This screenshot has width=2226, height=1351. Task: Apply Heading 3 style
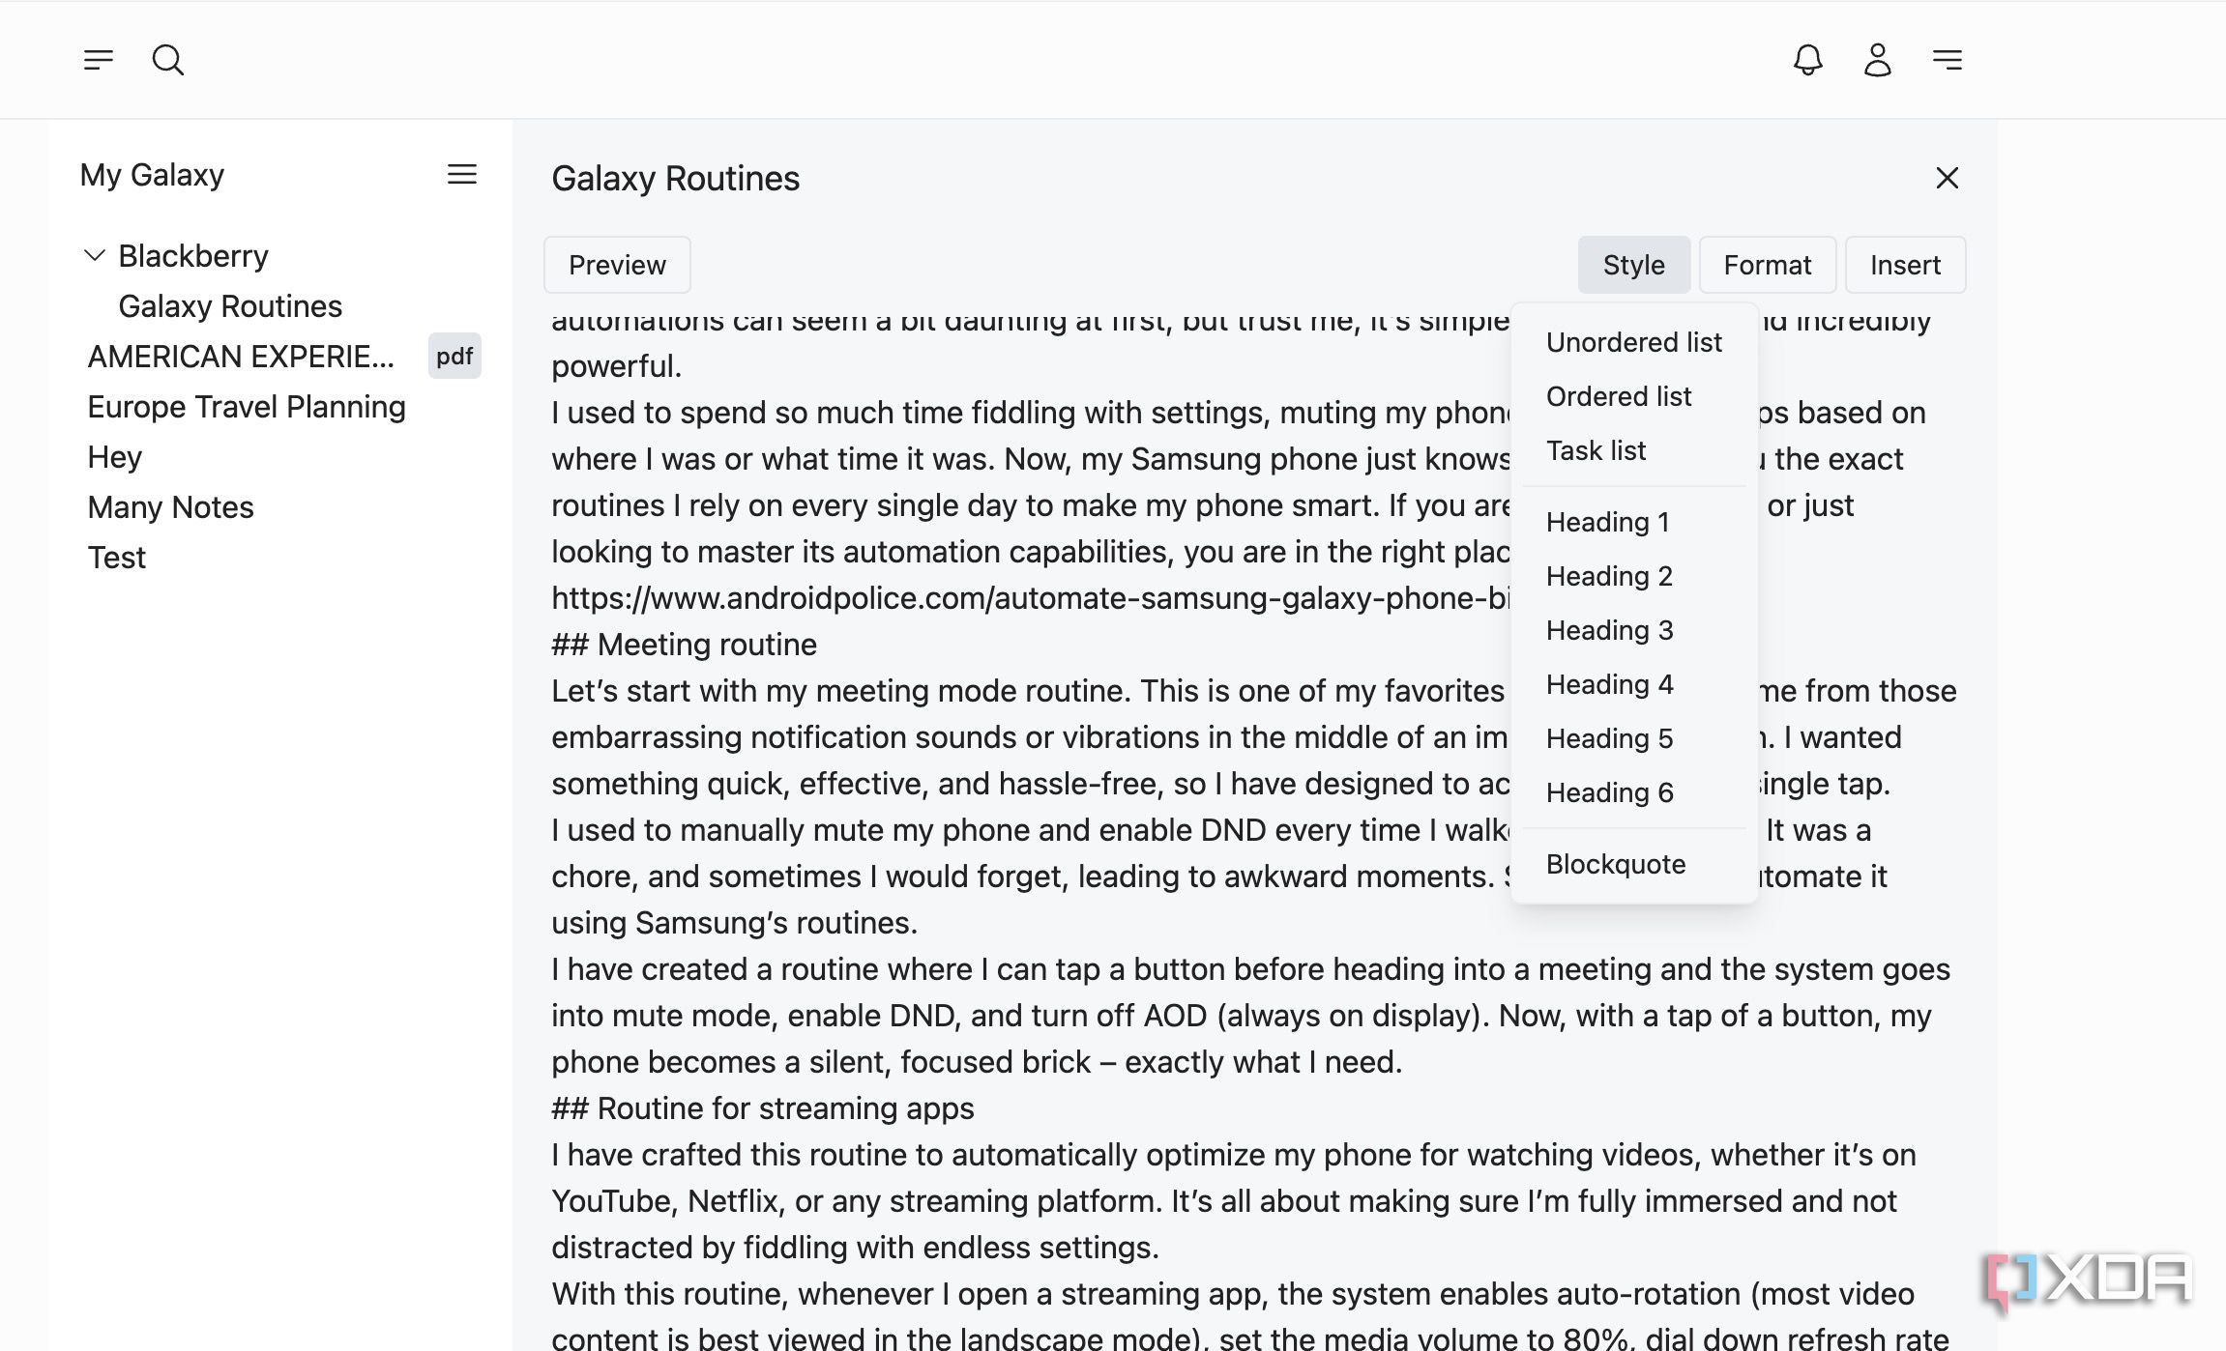(1634, 630)
